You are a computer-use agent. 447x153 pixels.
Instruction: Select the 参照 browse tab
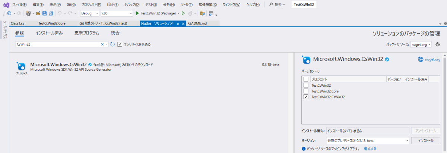(20, 33)
